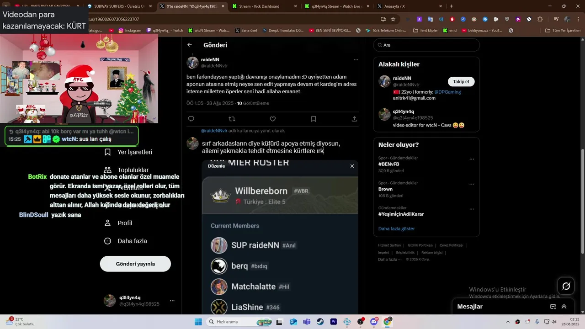
Task: Open account menu dots next to q3l4yn4q
Action: coord(172,301)
